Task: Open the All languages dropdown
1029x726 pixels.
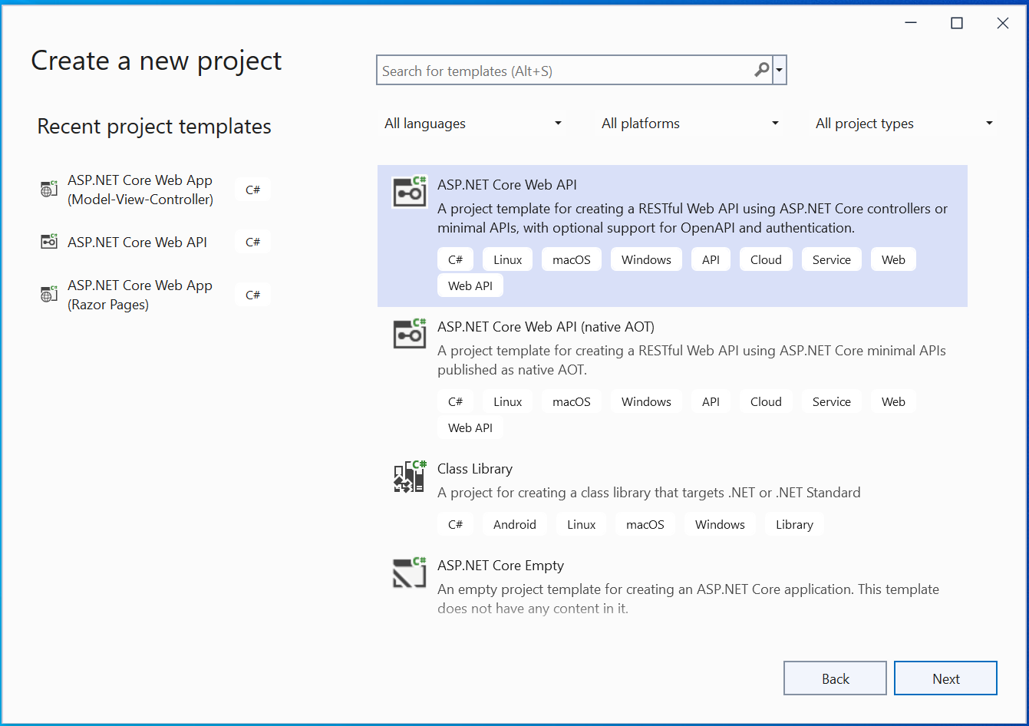Action: pos(473,124)
